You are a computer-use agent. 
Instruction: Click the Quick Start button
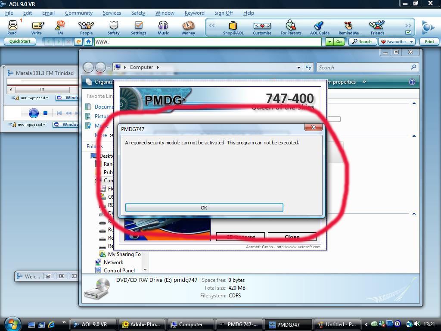(x=20, y=41)
